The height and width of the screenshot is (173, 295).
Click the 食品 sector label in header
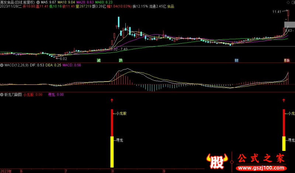click(171, 7)
